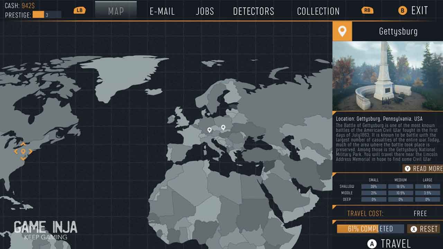Click the Shallow Small 39% cell
This screenshot has height=249, width=443.
click(x=373, y=186)
